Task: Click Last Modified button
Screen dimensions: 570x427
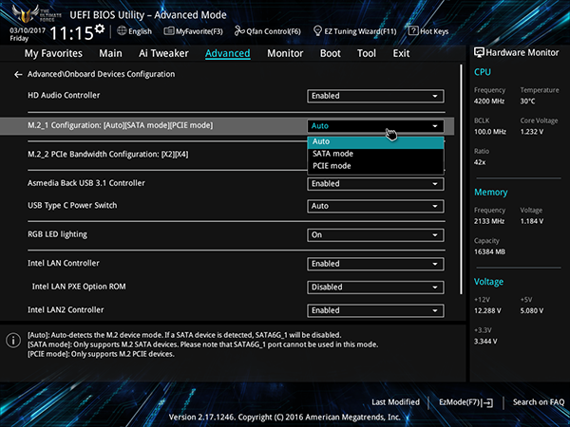Action: point(395,402)
